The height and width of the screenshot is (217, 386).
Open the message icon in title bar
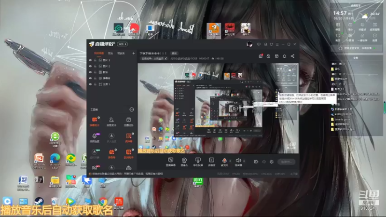(259, 44)
